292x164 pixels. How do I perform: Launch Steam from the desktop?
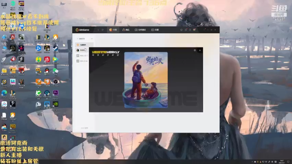point(55,49)
